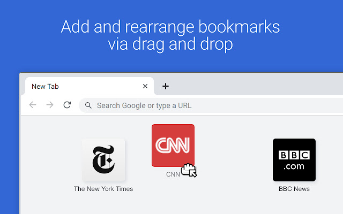Click the browser back arrow
Image resolution: width=343 pixels, height=214 pixels.
(x=33, y=105)
